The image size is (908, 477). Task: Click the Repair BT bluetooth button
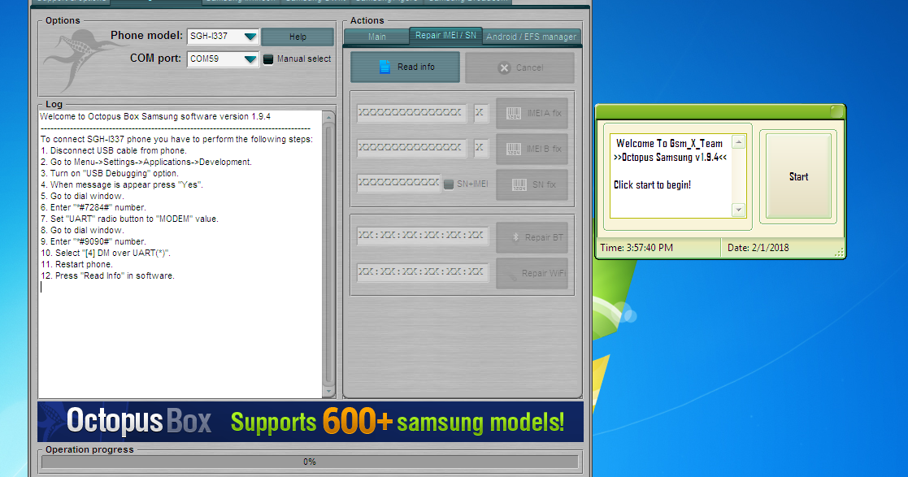click(x=532, y=237)
